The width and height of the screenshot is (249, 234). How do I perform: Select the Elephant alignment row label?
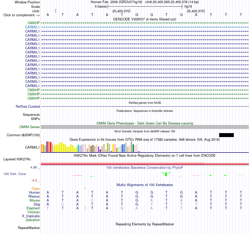[33, 208]
